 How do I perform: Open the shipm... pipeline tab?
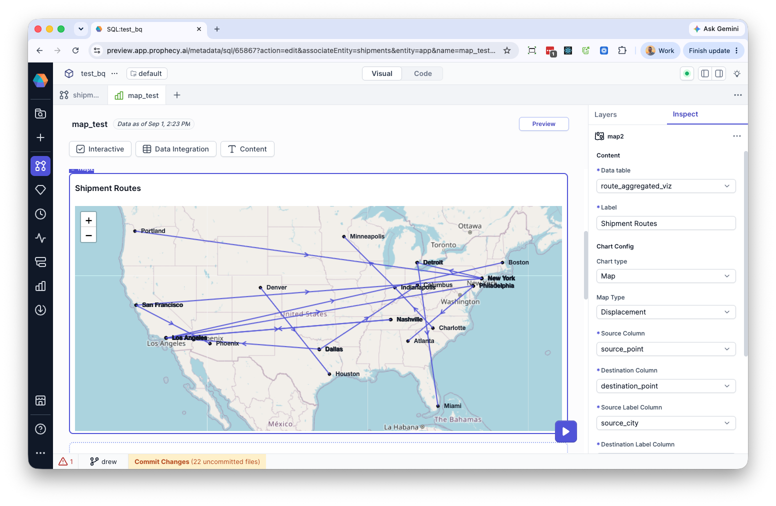pos(80,95)
